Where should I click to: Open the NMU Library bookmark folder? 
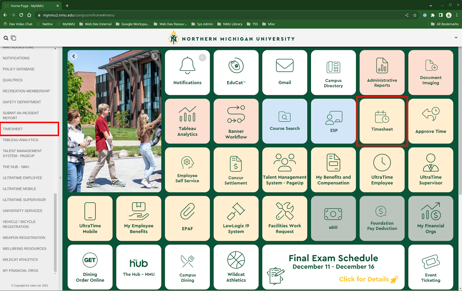[230, 24]
